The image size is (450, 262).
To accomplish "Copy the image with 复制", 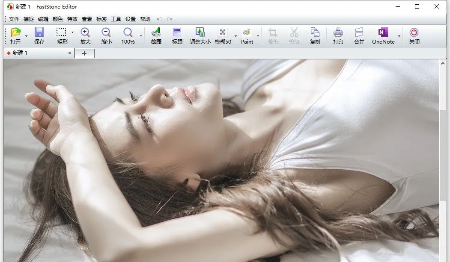I will point(315,36).
